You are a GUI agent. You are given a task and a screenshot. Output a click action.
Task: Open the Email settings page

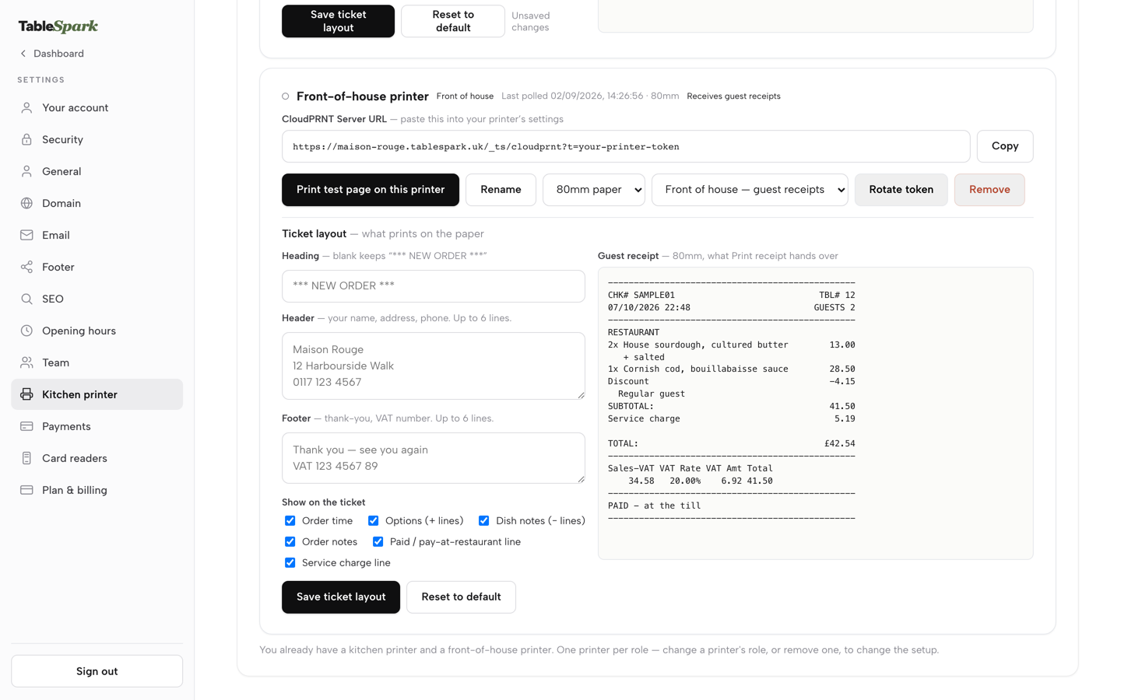pyautogui.click(x=97, y=236)
